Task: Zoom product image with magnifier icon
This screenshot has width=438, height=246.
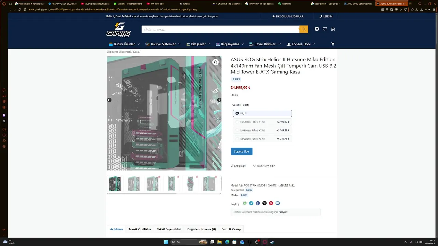Action: pyautogui.click(x=215, y=62)
